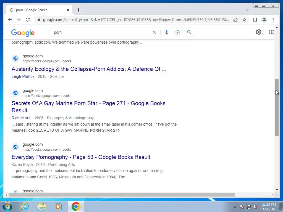Open the Windows Start menu

click(7, 206)
